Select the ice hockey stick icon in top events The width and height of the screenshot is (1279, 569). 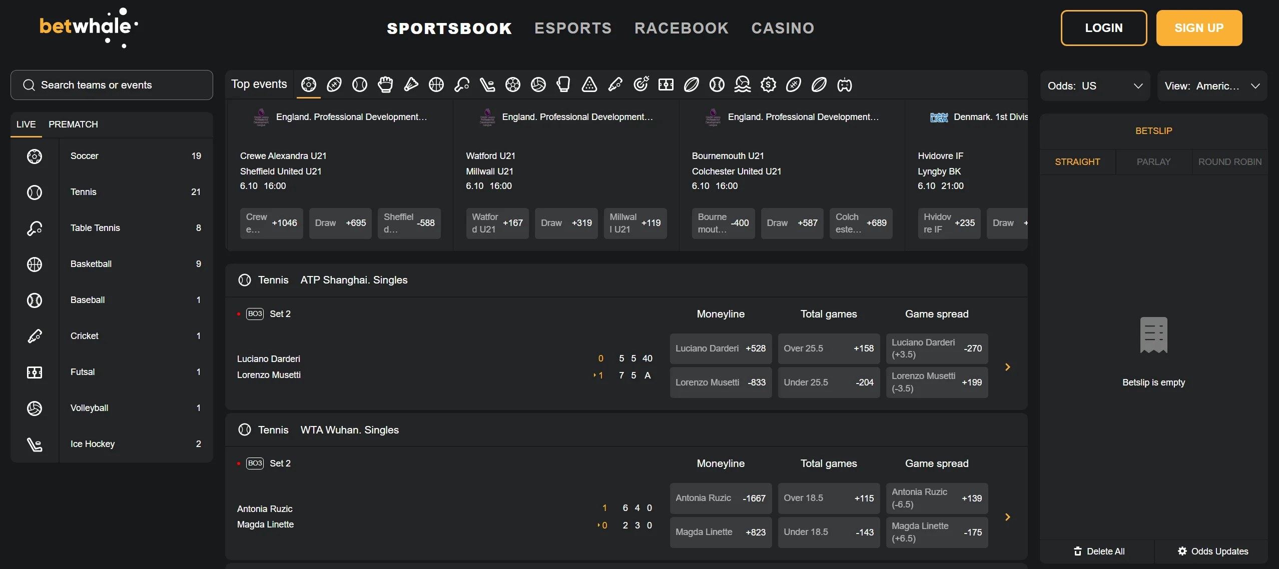[487, 84]
